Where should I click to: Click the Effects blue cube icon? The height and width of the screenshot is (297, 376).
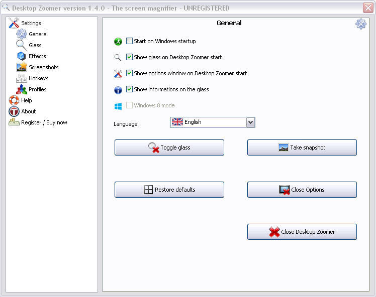pyautogui.click(x=22, y=56)
